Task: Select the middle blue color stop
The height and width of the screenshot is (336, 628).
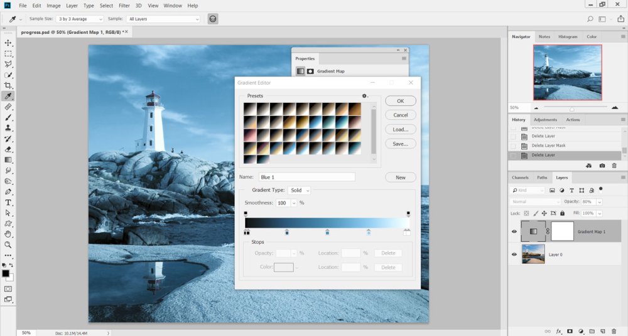Action: [x=327, y=232]
